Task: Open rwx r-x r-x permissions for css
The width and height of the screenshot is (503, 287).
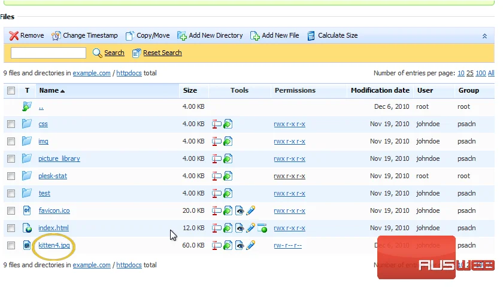Action: tap(289, 124)
